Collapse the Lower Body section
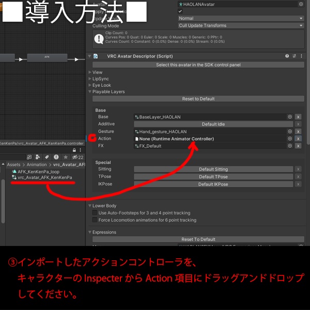 [x=90, y=206]
